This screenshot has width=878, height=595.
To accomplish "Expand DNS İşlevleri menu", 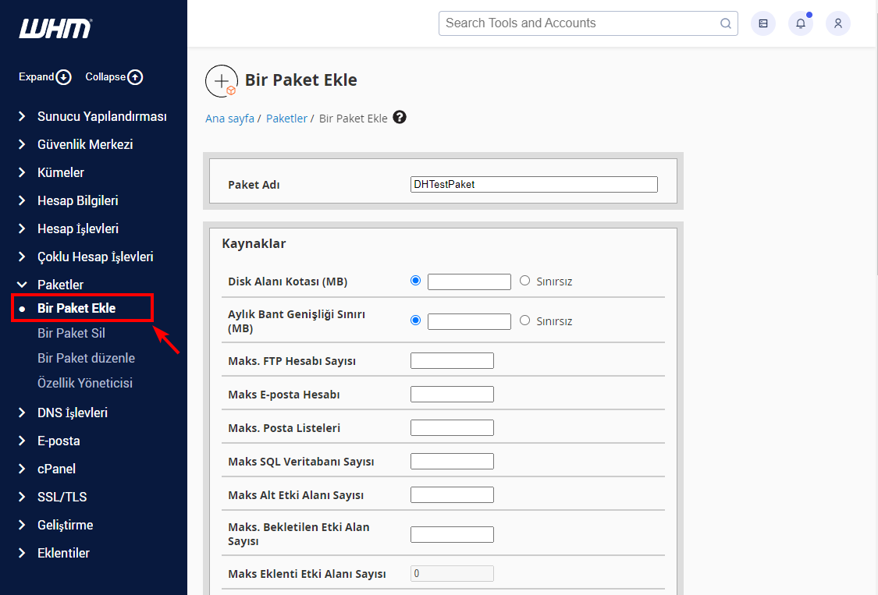I will 72,413.
